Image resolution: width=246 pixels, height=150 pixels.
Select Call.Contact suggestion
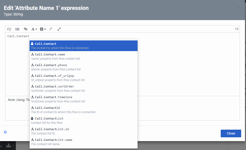pyautogui.click(x=83, y=46)
